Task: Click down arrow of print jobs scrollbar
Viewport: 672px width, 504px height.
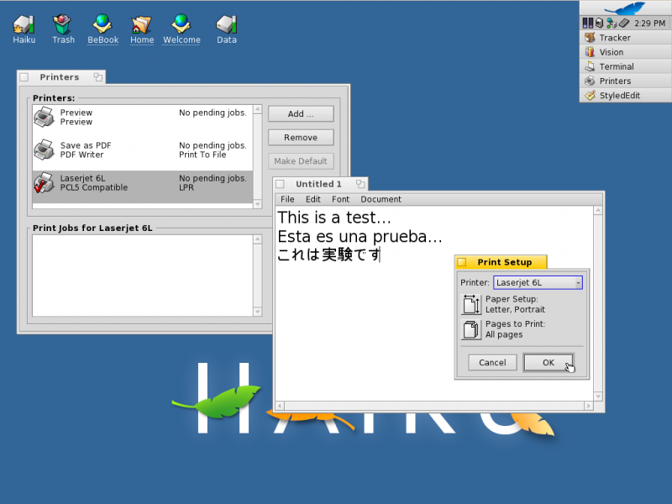Action: pyautogui.click(x=258, y=312)
